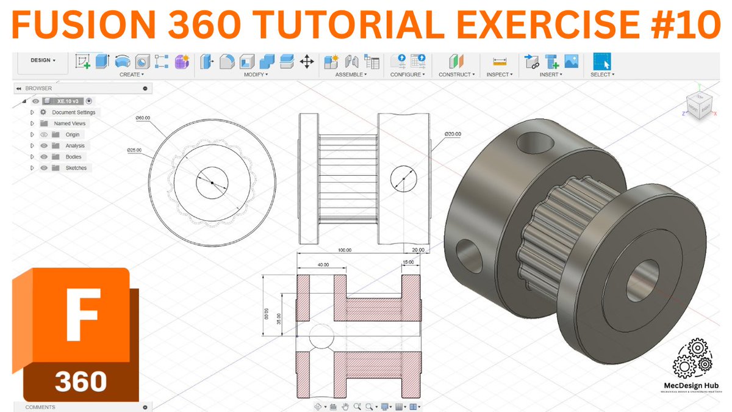The height and width of the screenshot is (412, 732).
Task: Select the Hole tool
Action: click(x=142, y=61)
